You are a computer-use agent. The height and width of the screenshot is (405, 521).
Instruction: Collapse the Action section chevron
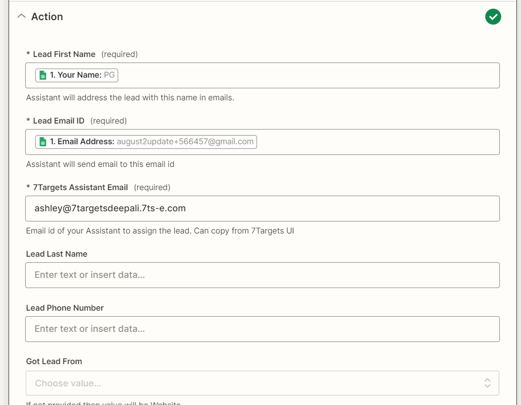coord(21,16)
